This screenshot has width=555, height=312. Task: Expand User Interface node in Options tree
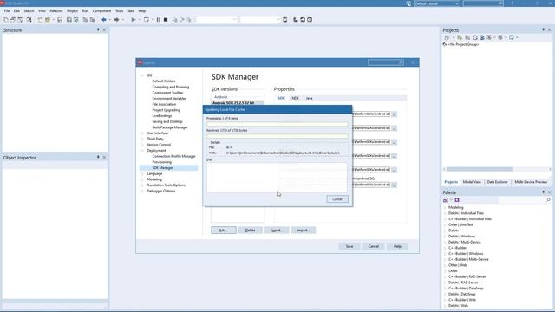[142, 133]
